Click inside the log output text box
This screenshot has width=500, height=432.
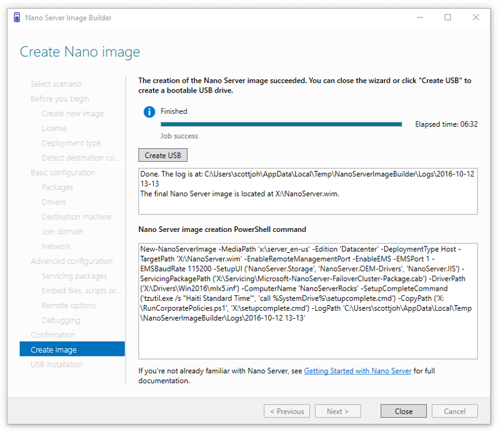point(307,191)
